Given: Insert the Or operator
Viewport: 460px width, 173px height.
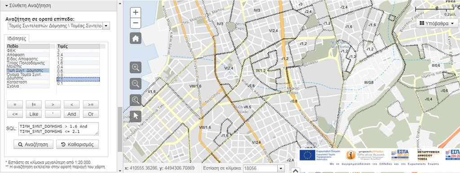Looking at the screenshot, I should (91, 114).
